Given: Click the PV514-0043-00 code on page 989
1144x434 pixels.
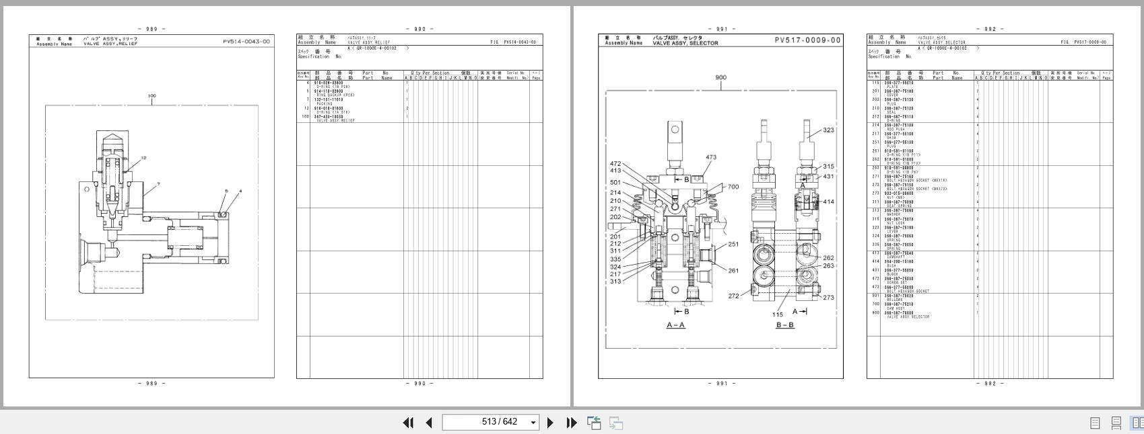Looking at the screenshot, I should point(246,42).
